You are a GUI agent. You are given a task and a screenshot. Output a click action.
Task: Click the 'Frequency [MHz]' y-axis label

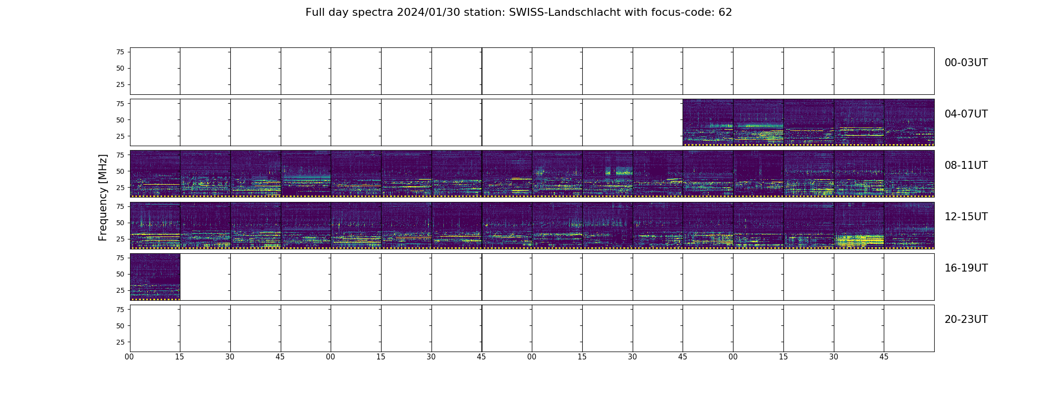click(103, 197)
